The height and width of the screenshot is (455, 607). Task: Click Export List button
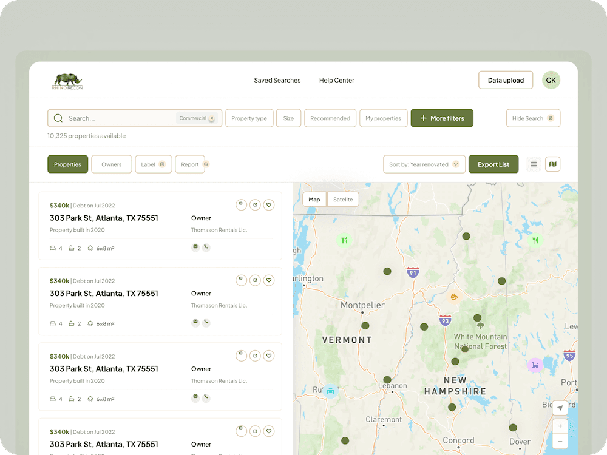pyautogui.click(x=493, y=164)
